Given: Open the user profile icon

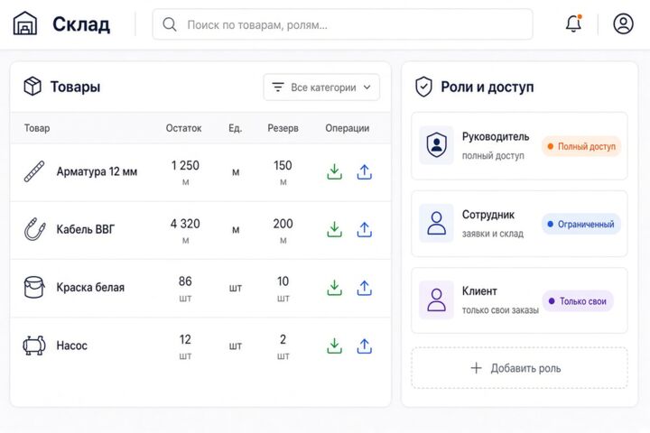Looking at the screenshot, I should (x=623, y=23).
